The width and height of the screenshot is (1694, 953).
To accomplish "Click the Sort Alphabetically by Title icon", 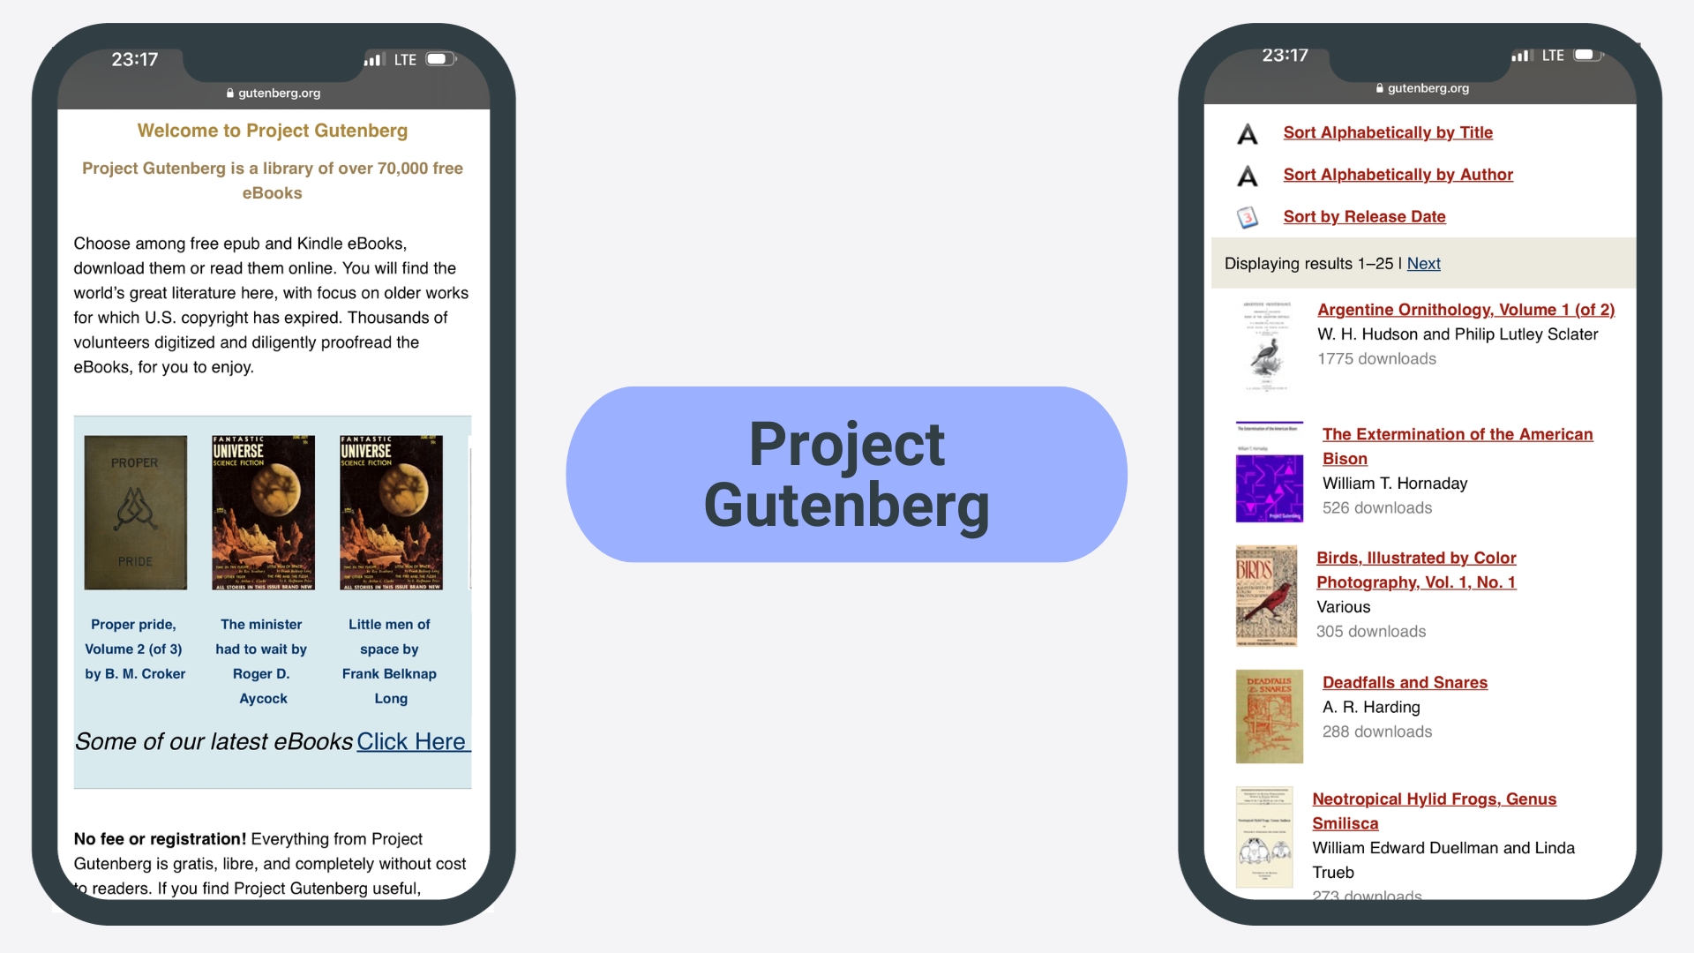I will click(1248, 131).
